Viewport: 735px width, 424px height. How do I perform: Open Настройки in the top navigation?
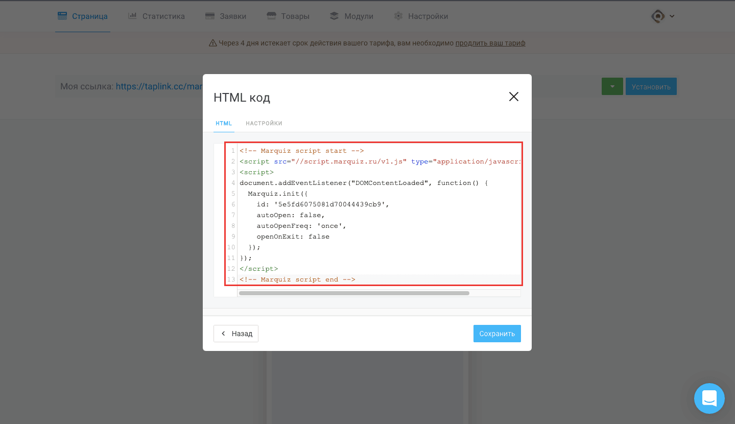(421, 16)
